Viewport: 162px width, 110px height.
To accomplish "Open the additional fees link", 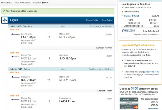I will 152,72.
